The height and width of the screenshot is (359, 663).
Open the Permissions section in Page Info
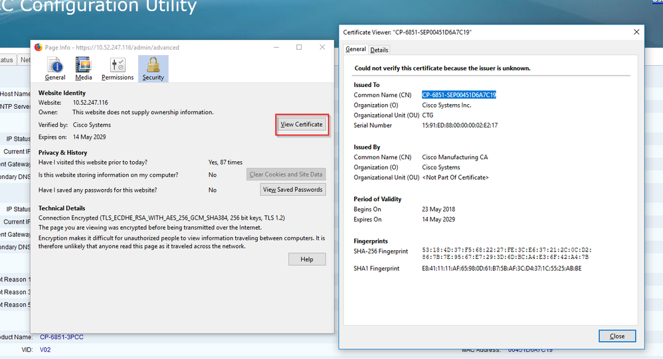click(x=118, y=69)
